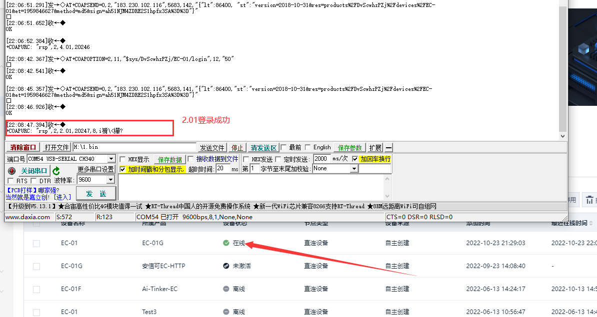Open the 9600 baud rate dropdown
Image resolution: width=597 pixels, height=317 pixels.
click(x=110, y=179)
